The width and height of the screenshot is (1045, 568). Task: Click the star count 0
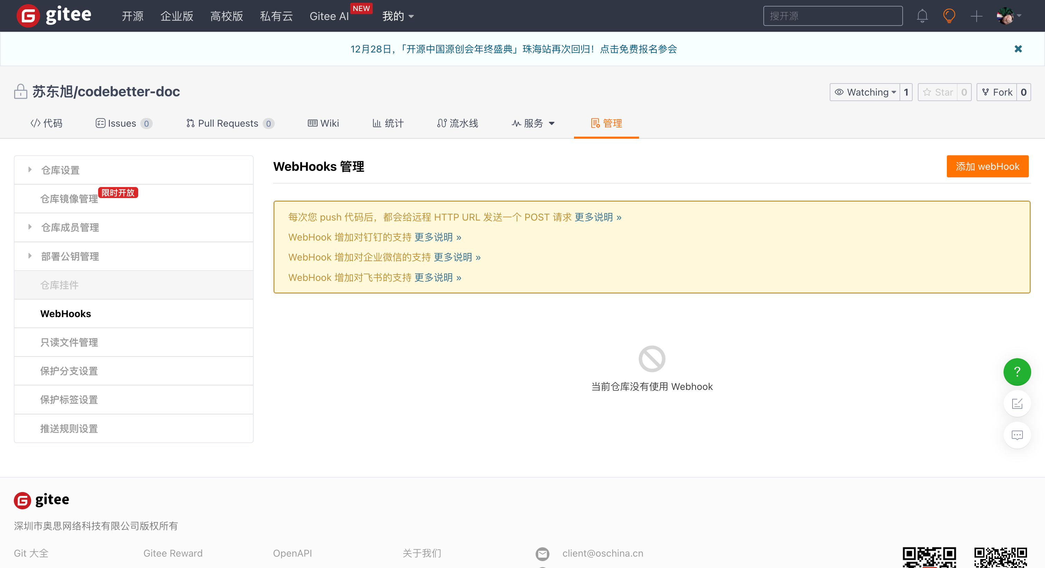964,92
